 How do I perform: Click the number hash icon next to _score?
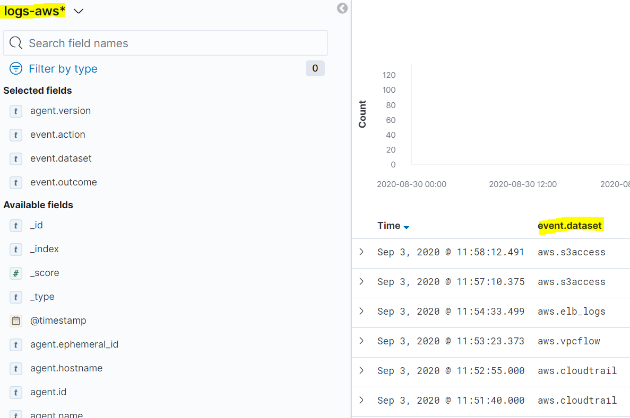click(16, 273)
